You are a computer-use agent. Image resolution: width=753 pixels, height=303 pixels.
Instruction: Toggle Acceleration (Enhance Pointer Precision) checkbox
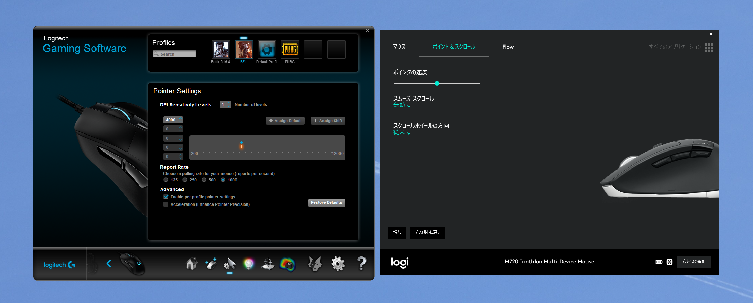tap(166, 204)
